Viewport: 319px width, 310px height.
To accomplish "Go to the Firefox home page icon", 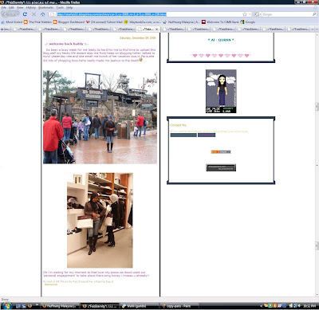I will tap(42, 14).
